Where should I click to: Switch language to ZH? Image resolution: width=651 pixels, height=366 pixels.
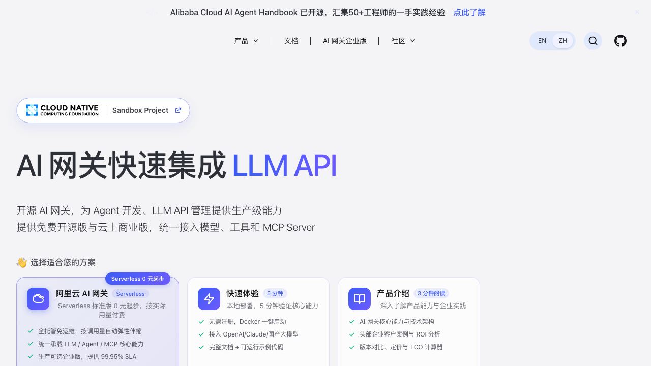click(x=563, y=41)
